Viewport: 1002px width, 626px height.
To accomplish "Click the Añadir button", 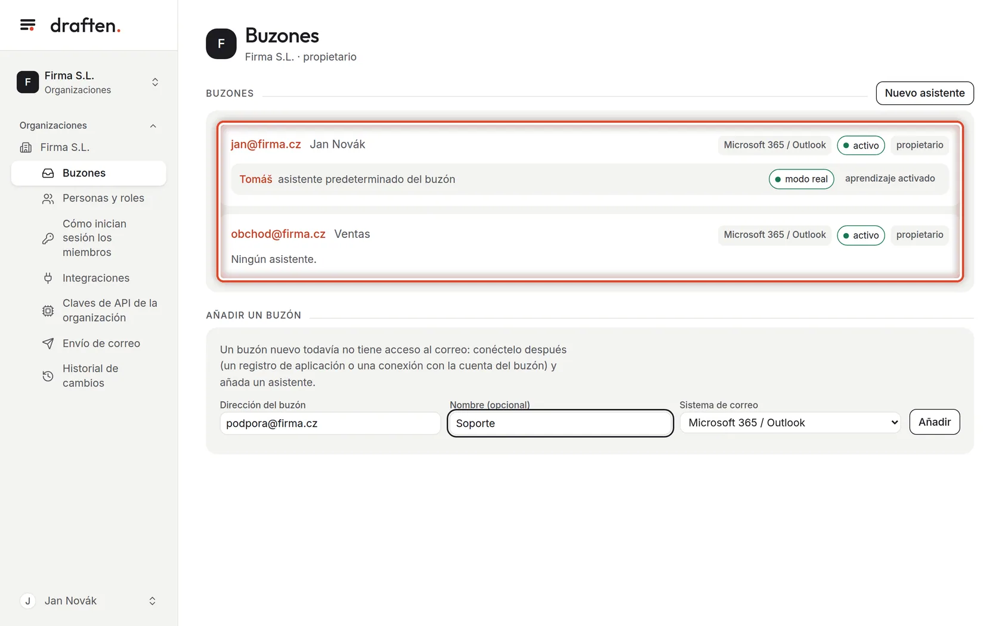I will click(935, 422).
